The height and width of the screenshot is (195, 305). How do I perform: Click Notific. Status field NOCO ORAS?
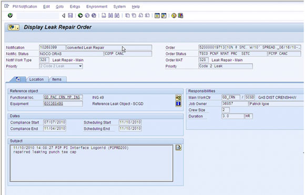pos(71,54)
